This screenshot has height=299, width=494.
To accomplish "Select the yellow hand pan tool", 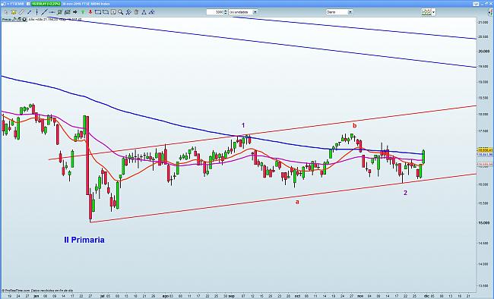I will (14, 12).
